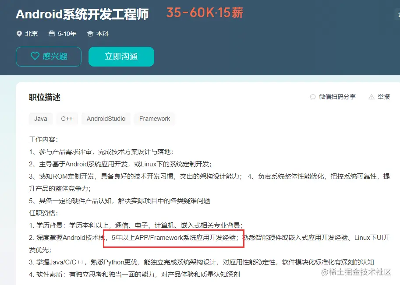Click the salary text 35-60K·15薪
Image resolution: width=400 pixels, height=285 pixels.
click(x=205, y=13)
